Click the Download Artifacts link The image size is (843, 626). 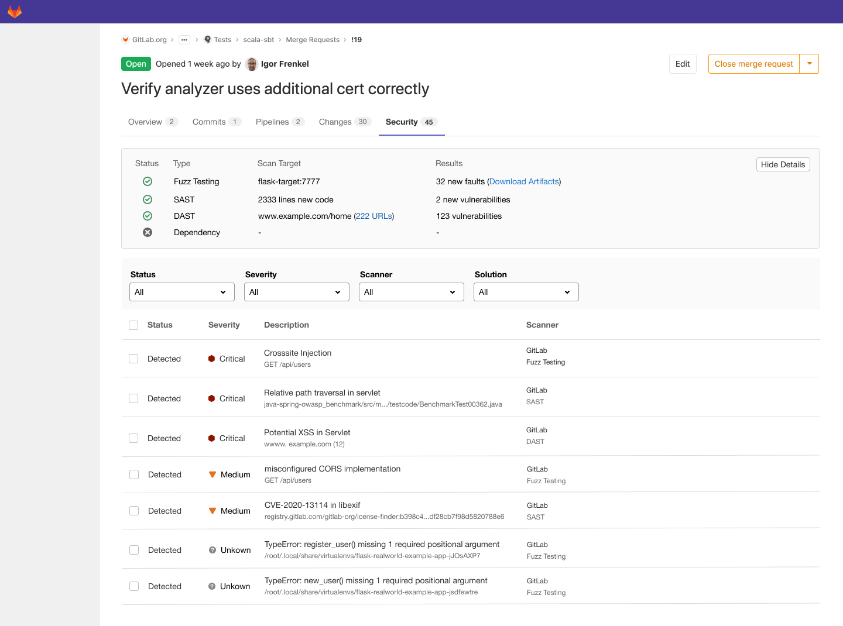tap(524, 181)
